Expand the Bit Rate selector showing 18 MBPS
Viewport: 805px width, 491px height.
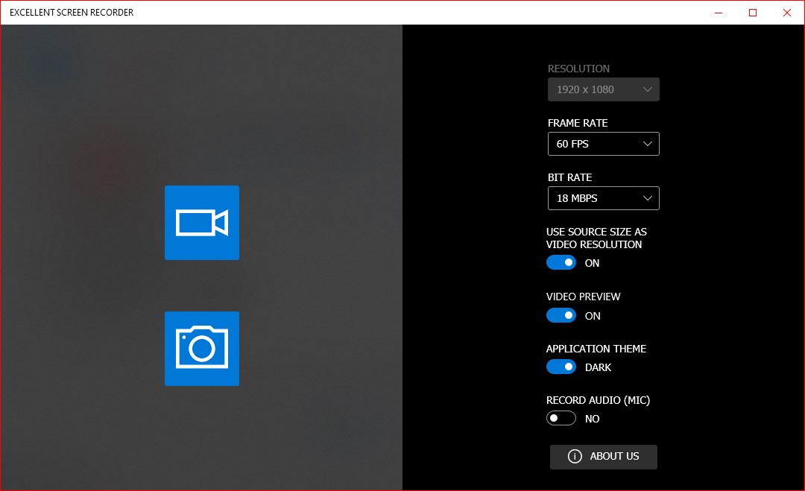tap(603, 198)
